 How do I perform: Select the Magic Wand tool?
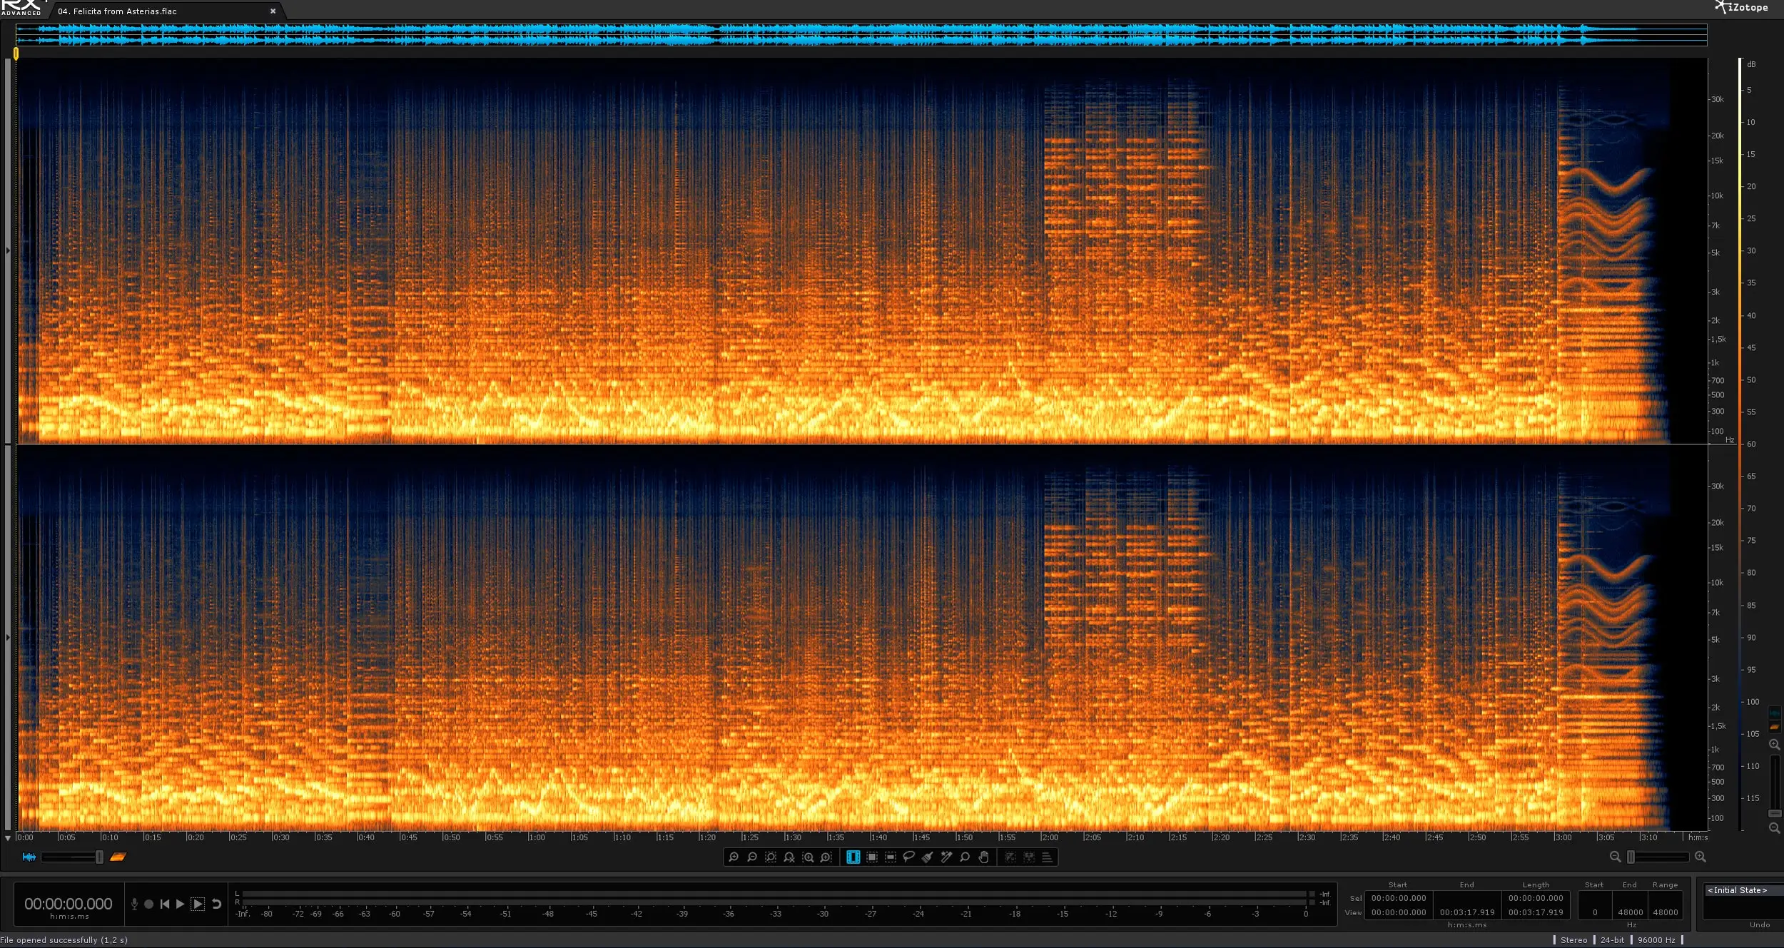click(946, 857)
